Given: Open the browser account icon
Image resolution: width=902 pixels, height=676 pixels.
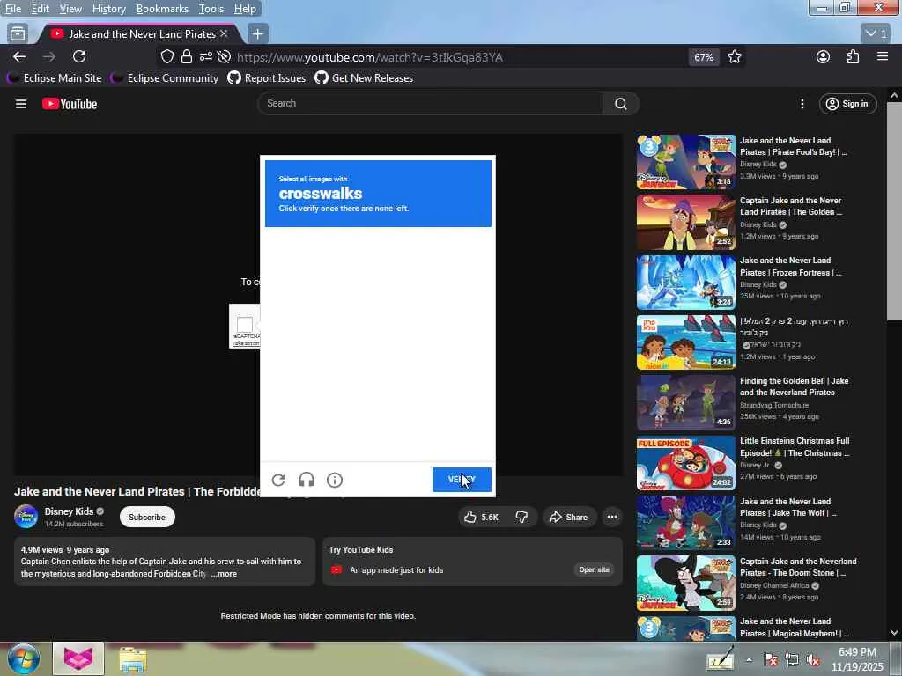Looking at the screenshot, I should (824, 56).
